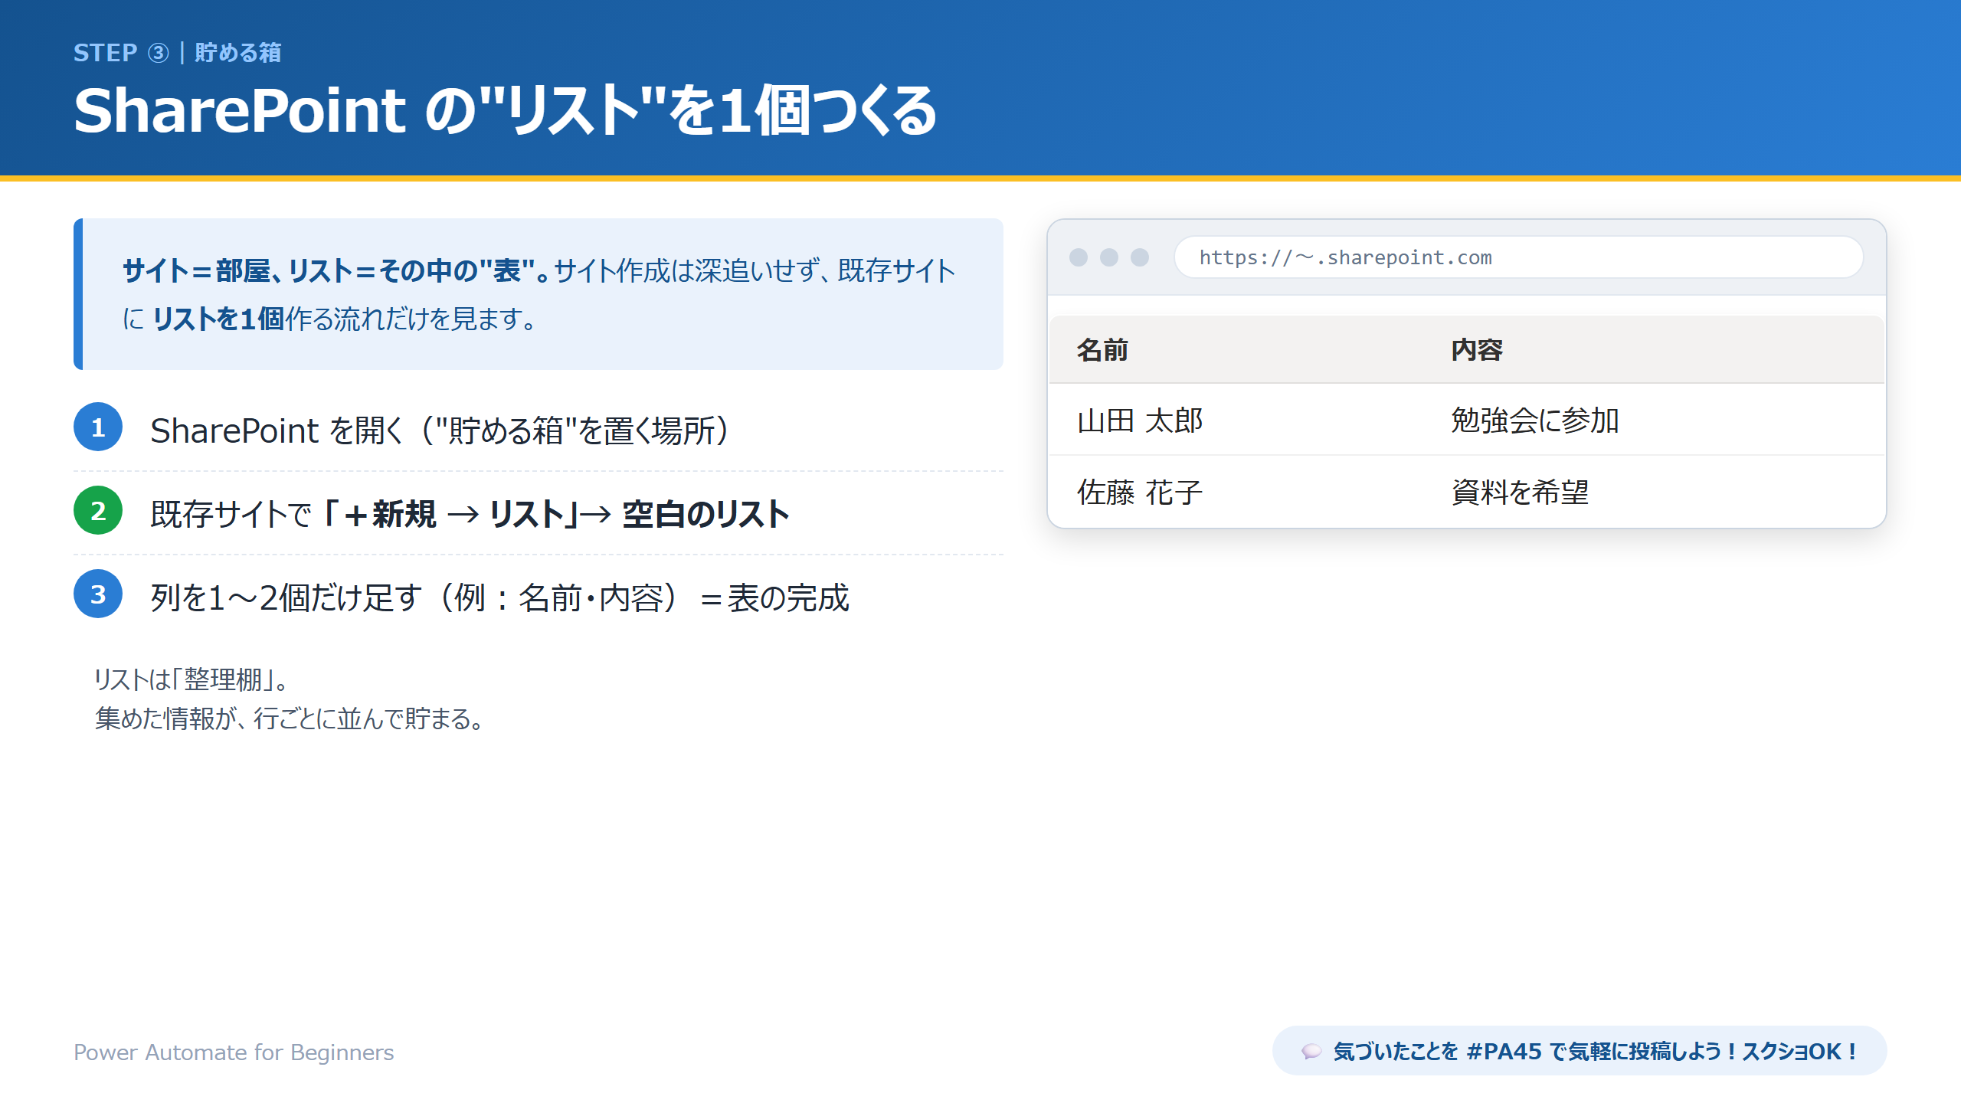Viewport: 1961px width, 1103px height.
Task: Click the callout text 'サイト＝部屋、リスト＝その中の"表"'
Action: click(x=329, y=270)
